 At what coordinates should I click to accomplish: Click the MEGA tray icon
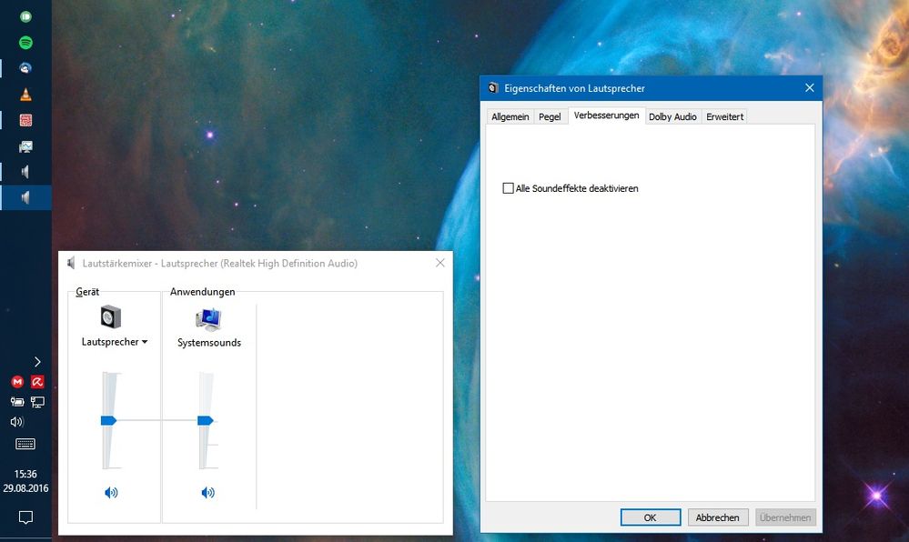[16, 382]
